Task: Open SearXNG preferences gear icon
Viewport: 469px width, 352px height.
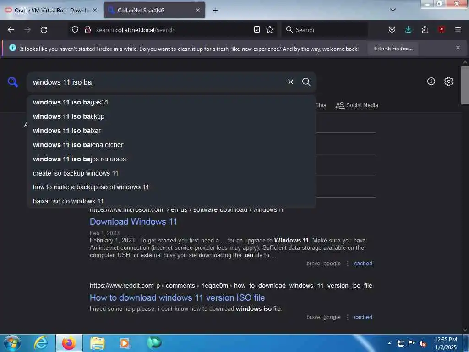Action: pos(448,82)
